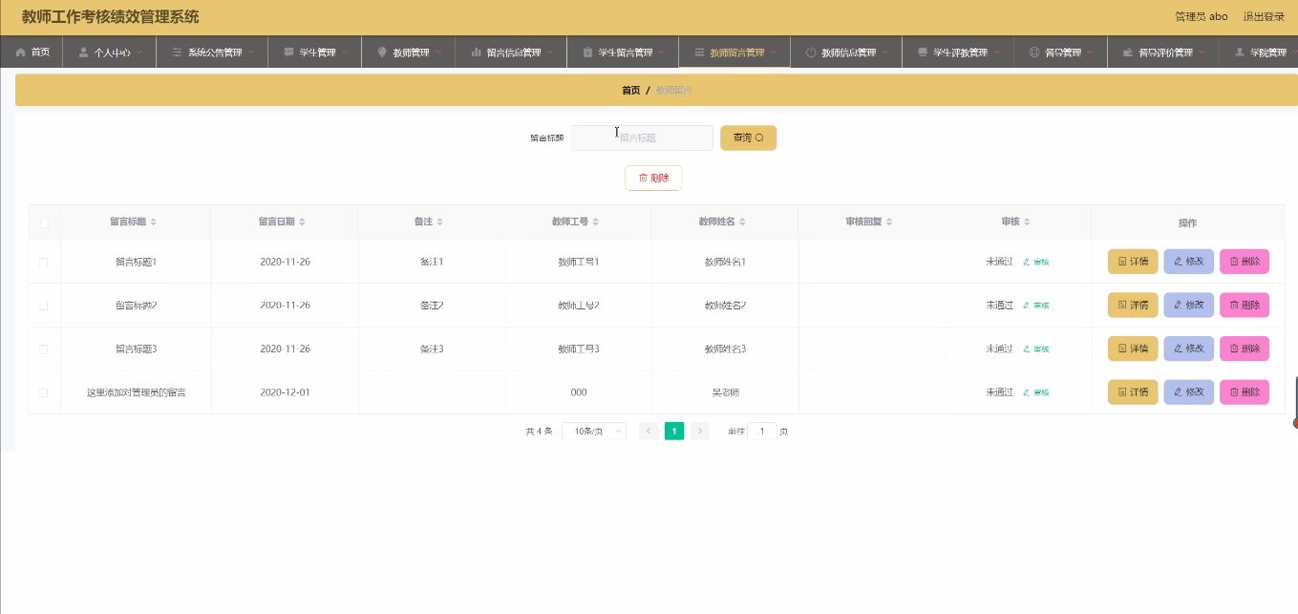Click date cell 2020-12-01
The height and width of the screenshot is (614, 1298).
point(285,392)
